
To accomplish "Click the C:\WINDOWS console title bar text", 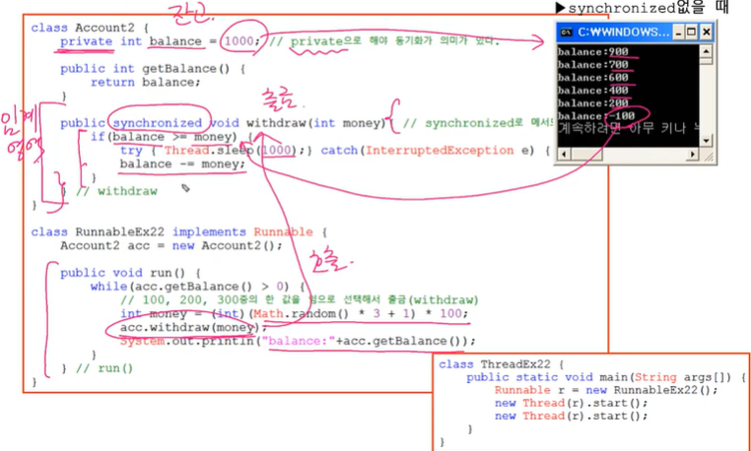I will [x=623, y=32].
